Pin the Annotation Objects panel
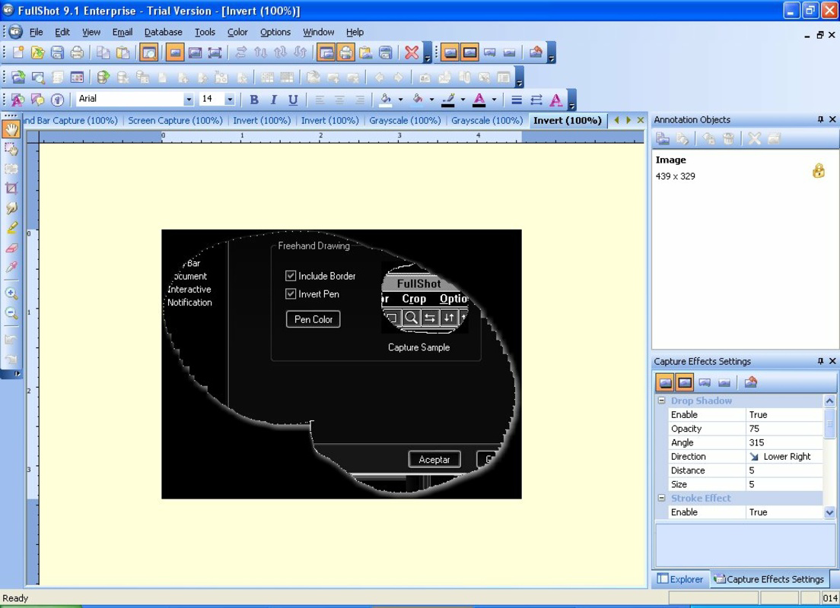The image size is (840, 608). [820, 119]
